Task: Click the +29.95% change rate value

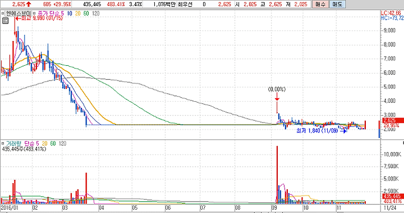Action: [62, 4]
